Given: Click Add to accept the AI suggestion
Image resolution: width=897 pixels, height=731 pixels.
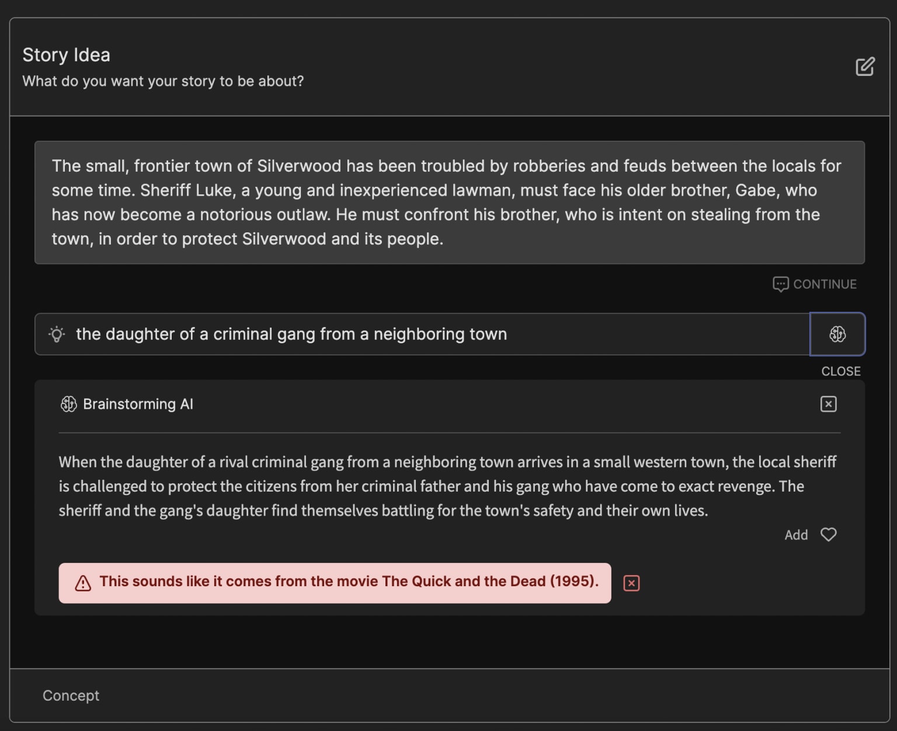Looking at the screenshot, I should coord(795,534).
